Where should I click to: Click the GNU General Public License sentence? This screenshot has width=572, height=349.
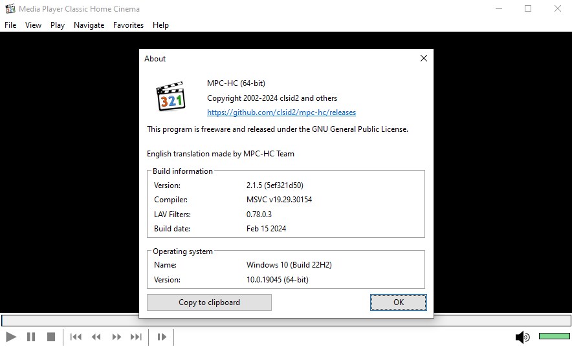278,129
